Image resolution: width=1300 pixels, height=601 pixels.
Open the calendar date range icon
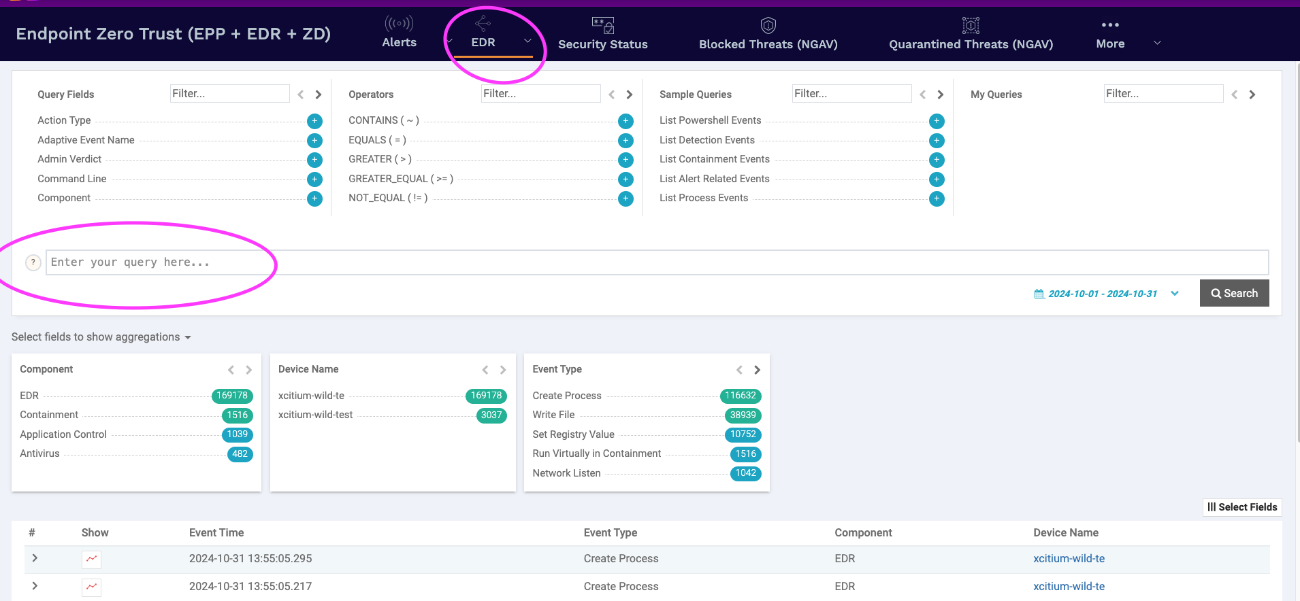point(1039,294)
